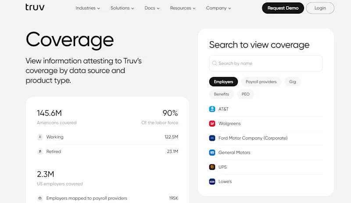Screen dimensions: 351x203
Task: Click the General Motors logo icon
Action: [212, 152]
